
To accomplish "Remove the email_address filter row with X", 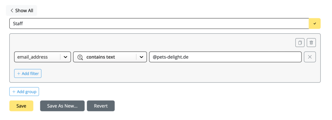I will tap(310, 57).
